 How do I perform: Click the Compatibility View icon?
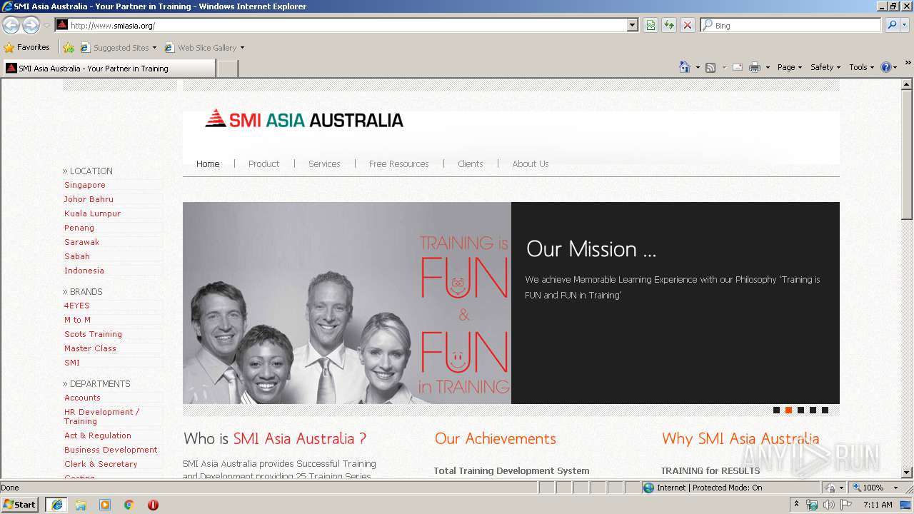(651, 25)
